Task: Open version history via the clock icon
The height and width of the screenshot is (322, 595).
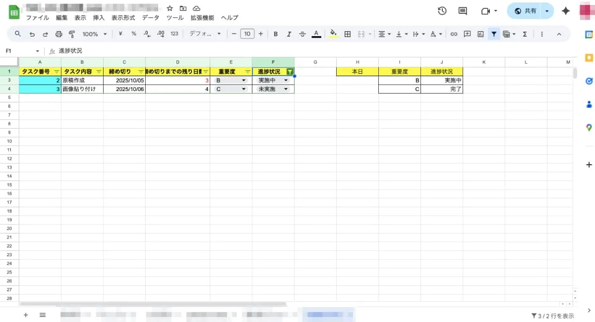Action: [442, 10]
